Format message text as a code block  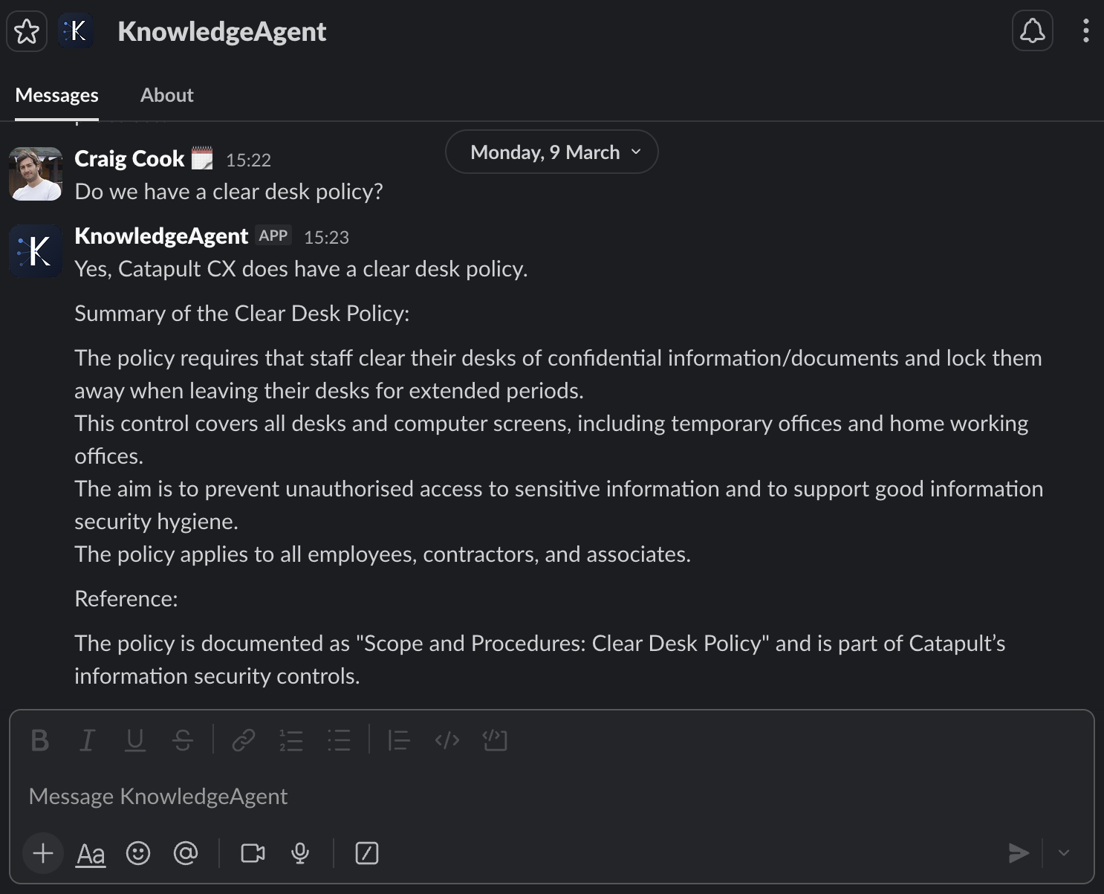click(x=496, y=740)
